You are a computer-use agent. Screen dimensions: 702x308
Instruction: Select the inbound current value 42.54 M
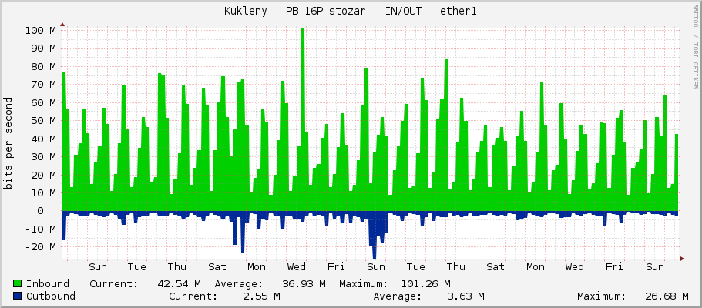click(179, 283)
